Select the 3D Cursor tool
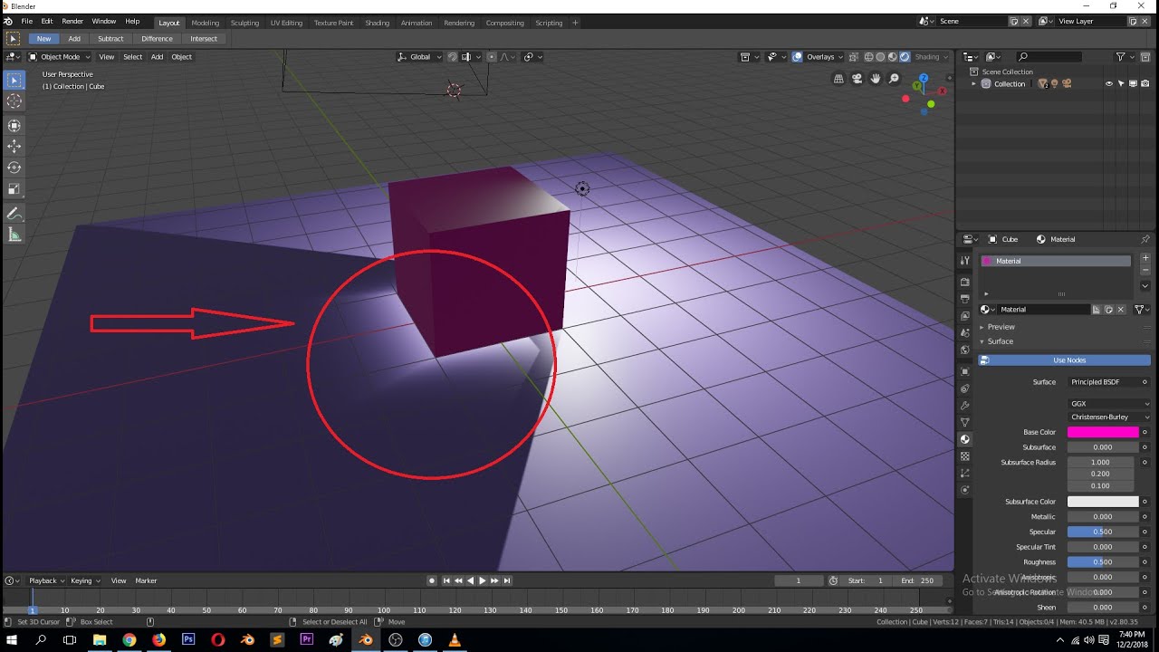The height and width of the screenshot is (652, 1159). point(14,101)
